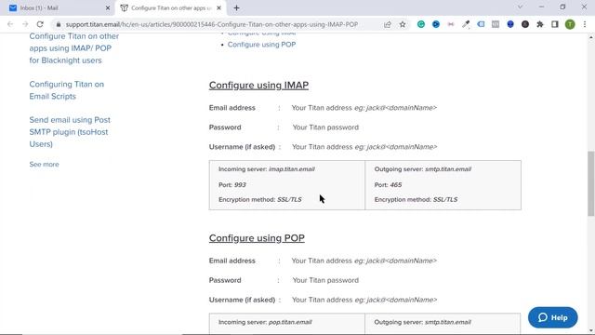Screen dimensions: 595x335
Task: Jump to Configure using POP link
Action: click(x=261, y=45)
